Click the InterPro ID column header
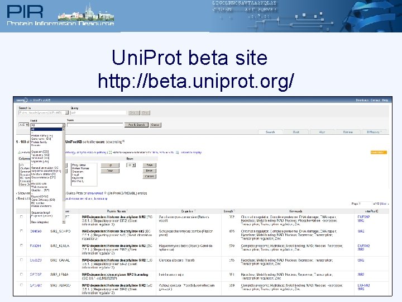 coord(372,211)
